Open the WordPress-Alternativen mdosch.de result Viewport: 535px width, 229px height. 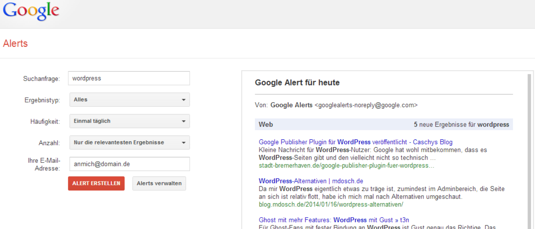pyautogui.click(x=311, y=181)
